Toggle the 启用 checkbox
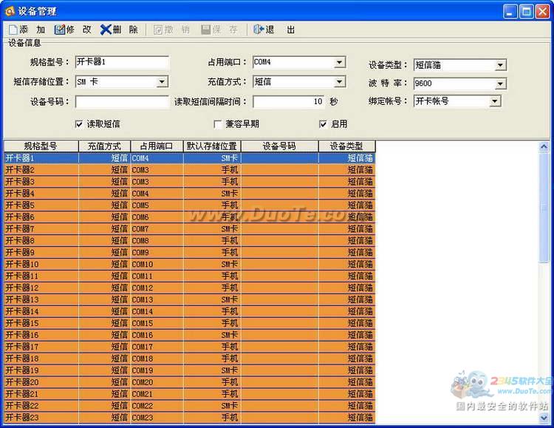The height and width of the screenshot is (428, 554). coord(323,124)
